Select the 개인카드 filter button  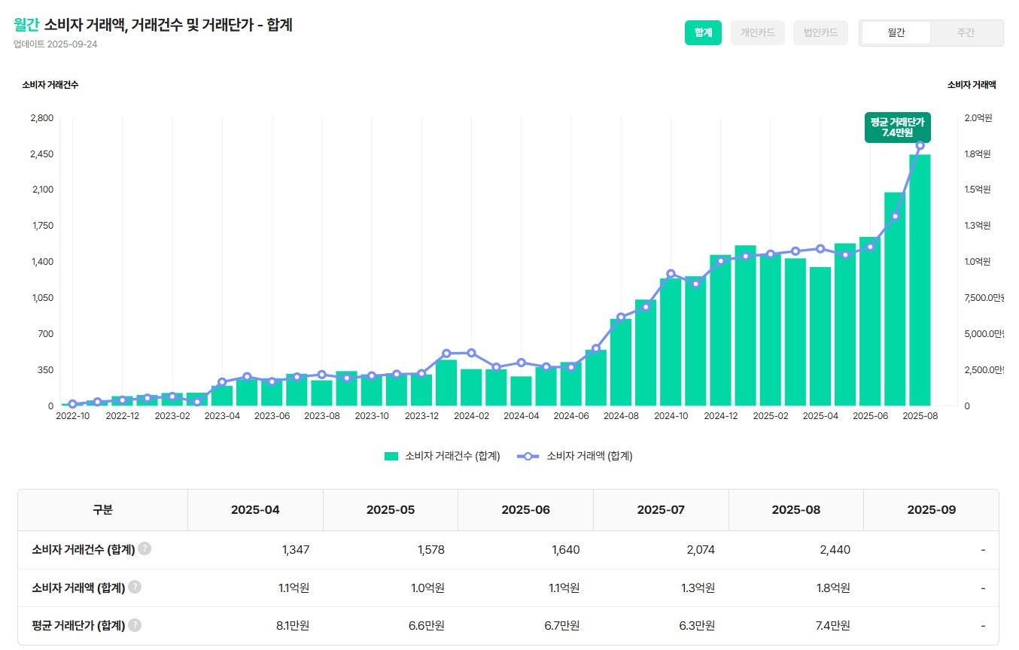(x=757, y=33)
